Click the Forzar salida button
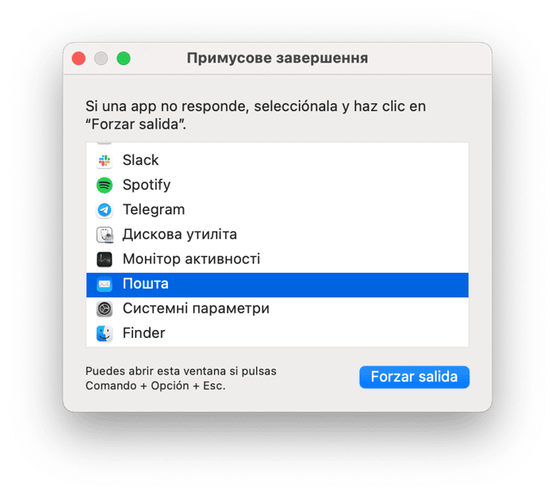The width and height of the screenshot is (555, 495). click(x=414, y=377)
